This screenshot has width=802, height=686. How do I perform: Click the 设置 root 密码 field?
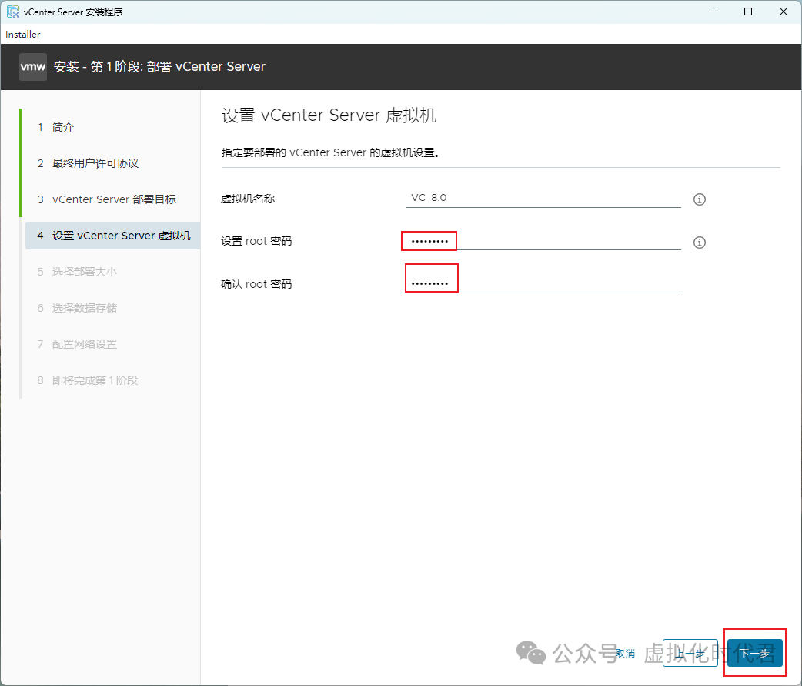(x=543, y=241)
